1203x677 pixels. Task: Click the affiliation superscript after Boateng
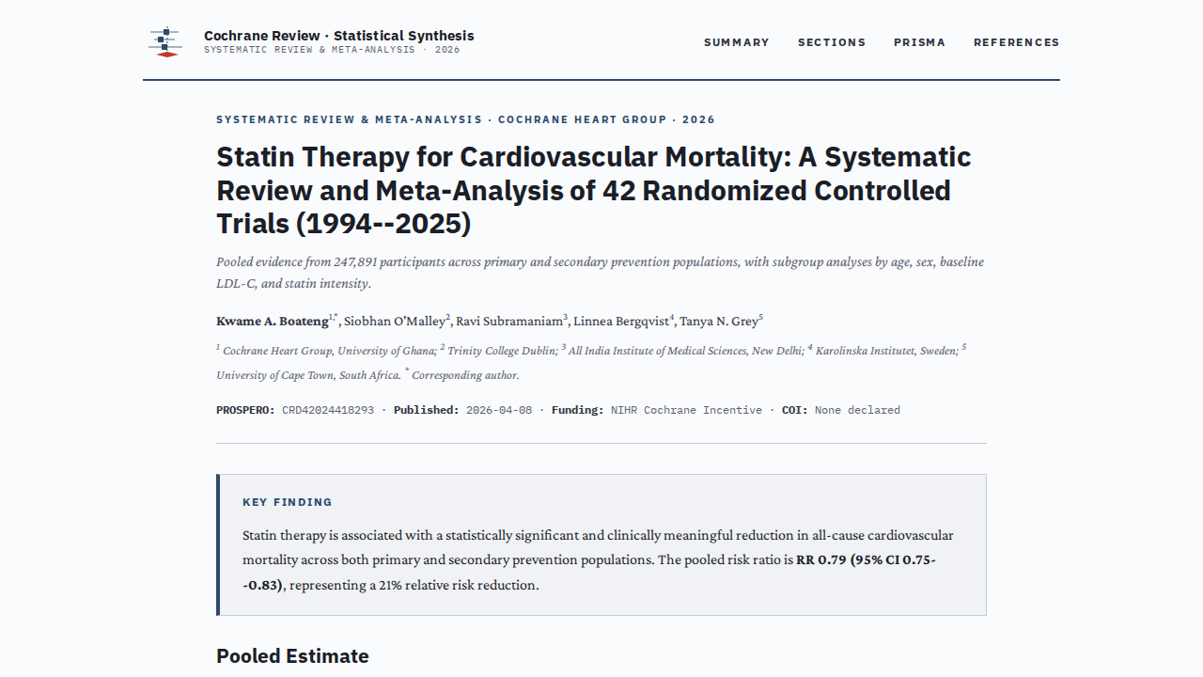click(x=334, y=318)
